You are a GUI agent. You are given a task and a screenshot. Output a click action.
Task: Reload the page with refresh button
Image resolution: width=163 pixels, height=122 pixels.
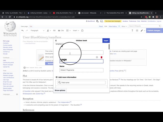click(10, 17)
